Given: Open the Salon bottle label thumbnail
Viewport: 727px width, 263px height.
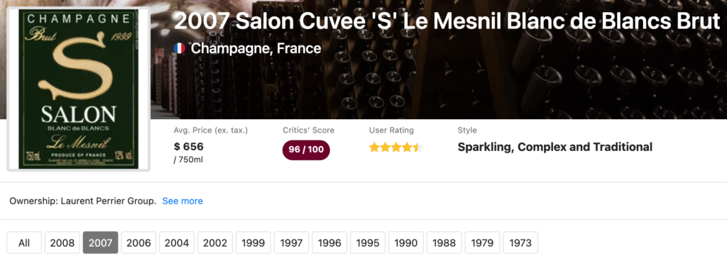Looking at the screenshot, I should 78,89.
